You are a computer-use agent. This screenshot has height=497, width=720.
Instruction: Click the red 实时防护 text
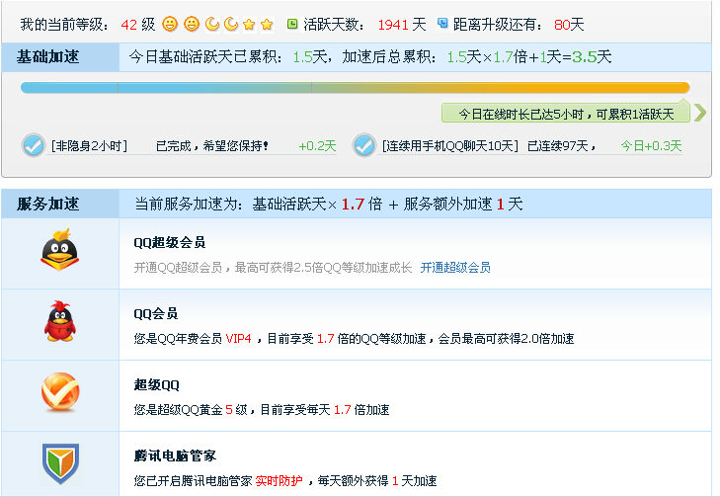(279, 481)
